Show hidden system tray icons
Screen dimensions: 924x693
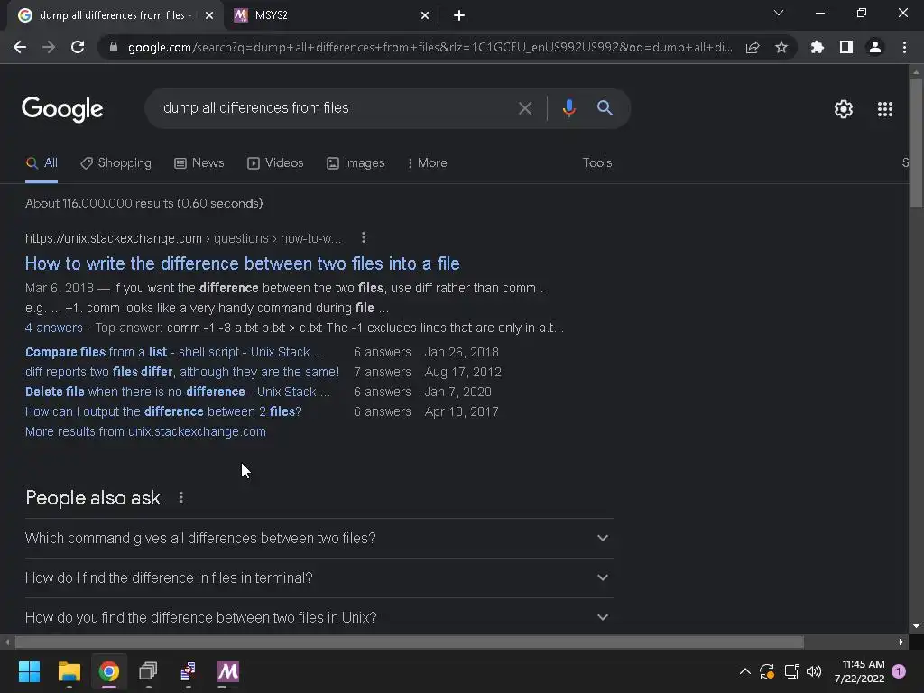point(744,671)
